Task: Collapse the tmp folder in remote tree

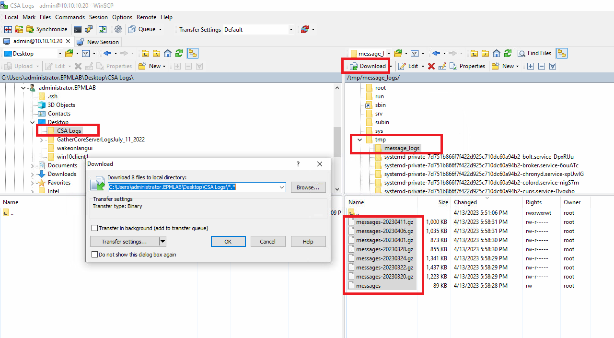Action: point(359,139)
